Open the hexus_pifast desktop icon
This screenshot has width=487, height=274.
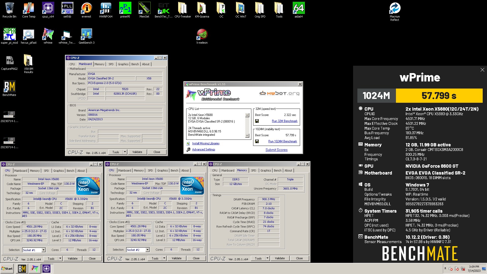click(x=29, y=36)
